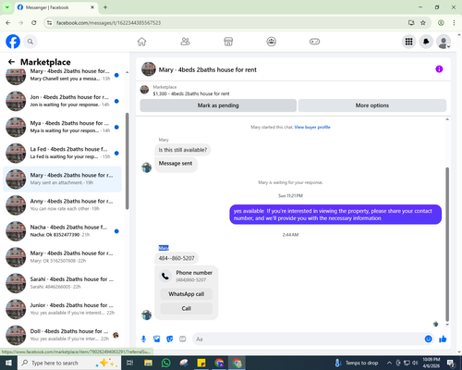Open notifications bell icon
This screenshot has height=370, width=462.
[426, 42]
